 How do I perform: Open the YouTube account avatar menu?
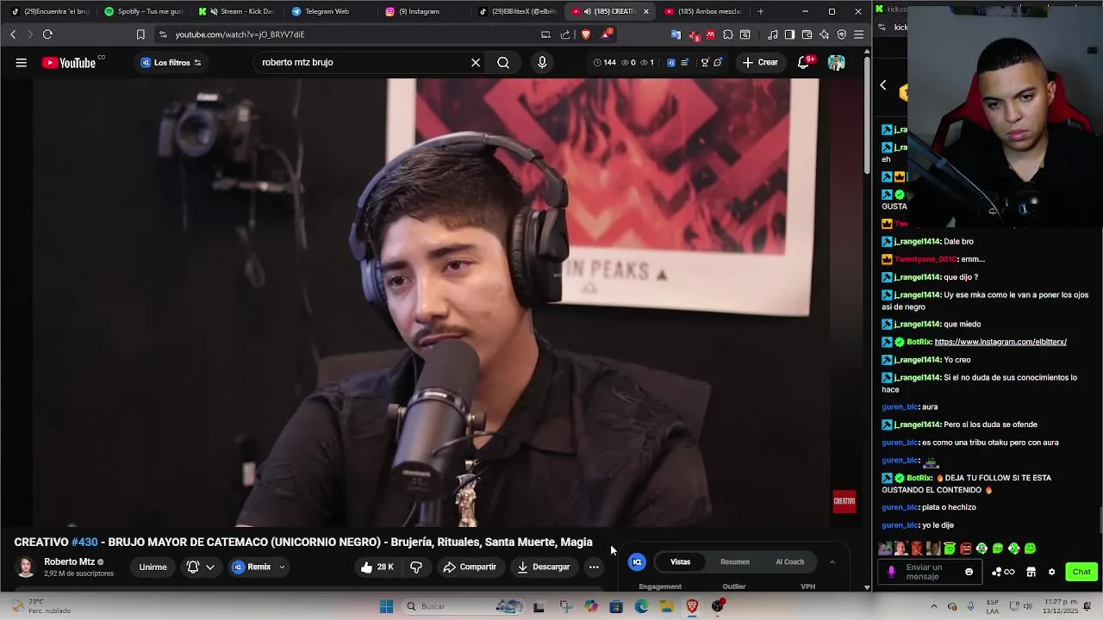(836, 62)
